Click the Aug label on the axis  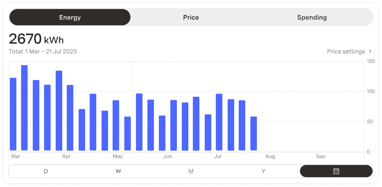click(270, 156)
